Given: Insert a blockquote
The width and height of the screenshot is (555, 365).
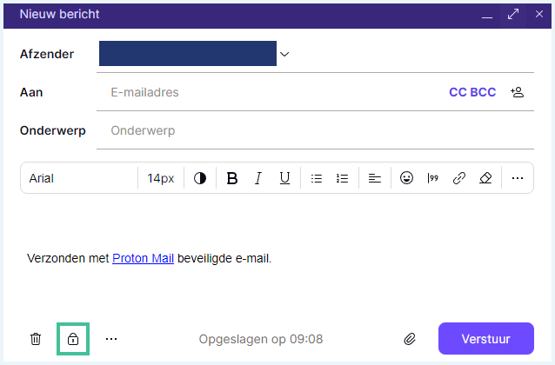Looking at the screenshot, I should tap(432, 178).
